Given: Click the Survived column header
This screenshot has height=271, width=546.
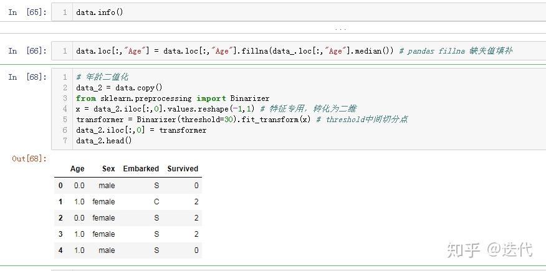Looking at the screenshot, I should [183, 169].
